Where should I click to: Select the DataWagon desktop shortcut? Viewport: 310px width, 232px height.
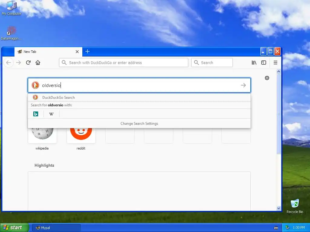[x=11, y=33]
